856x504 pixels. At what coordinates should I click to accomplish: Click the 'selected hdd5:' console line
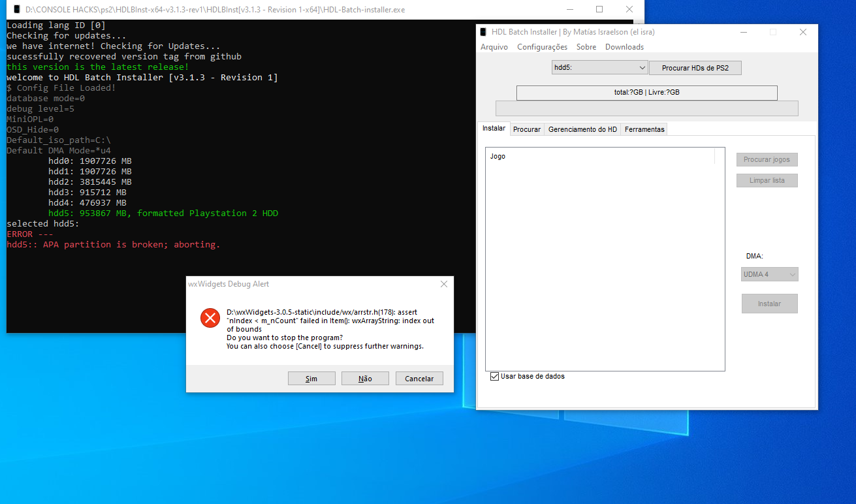click(x=43, y=224)
